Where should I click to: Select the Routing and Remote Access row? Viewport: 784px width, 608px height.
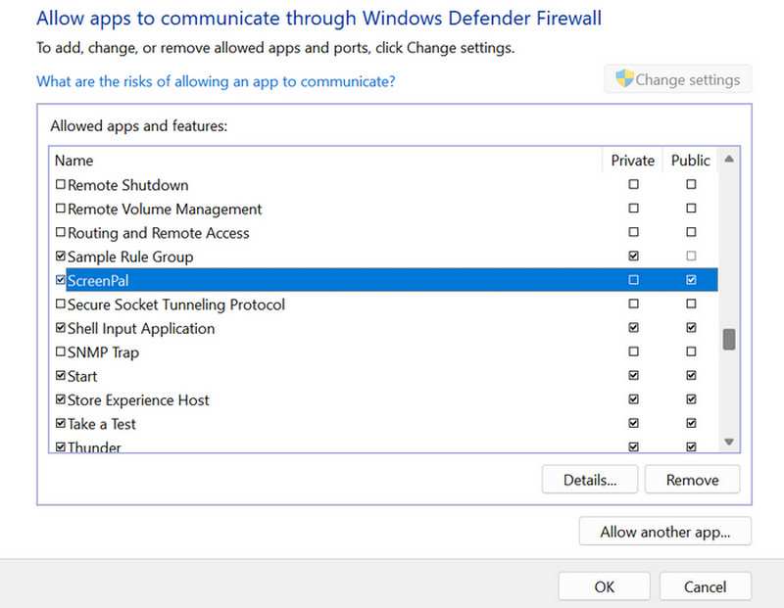coord(158,233)
